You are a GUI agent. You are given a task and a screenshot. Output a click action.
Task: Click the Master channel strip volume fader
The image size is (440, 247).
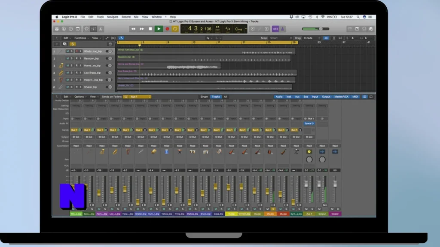335,184
